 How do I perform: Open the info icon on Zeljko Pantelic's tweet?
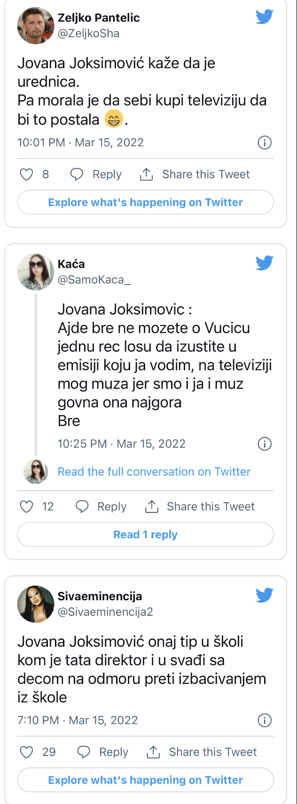coord(265,143)
